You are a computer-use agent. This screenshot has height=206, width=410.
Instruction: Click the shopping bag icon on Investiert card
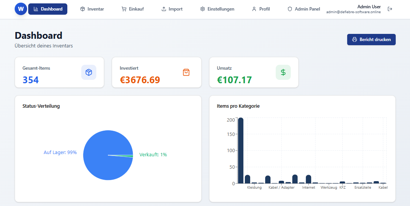tap(186, 72)
